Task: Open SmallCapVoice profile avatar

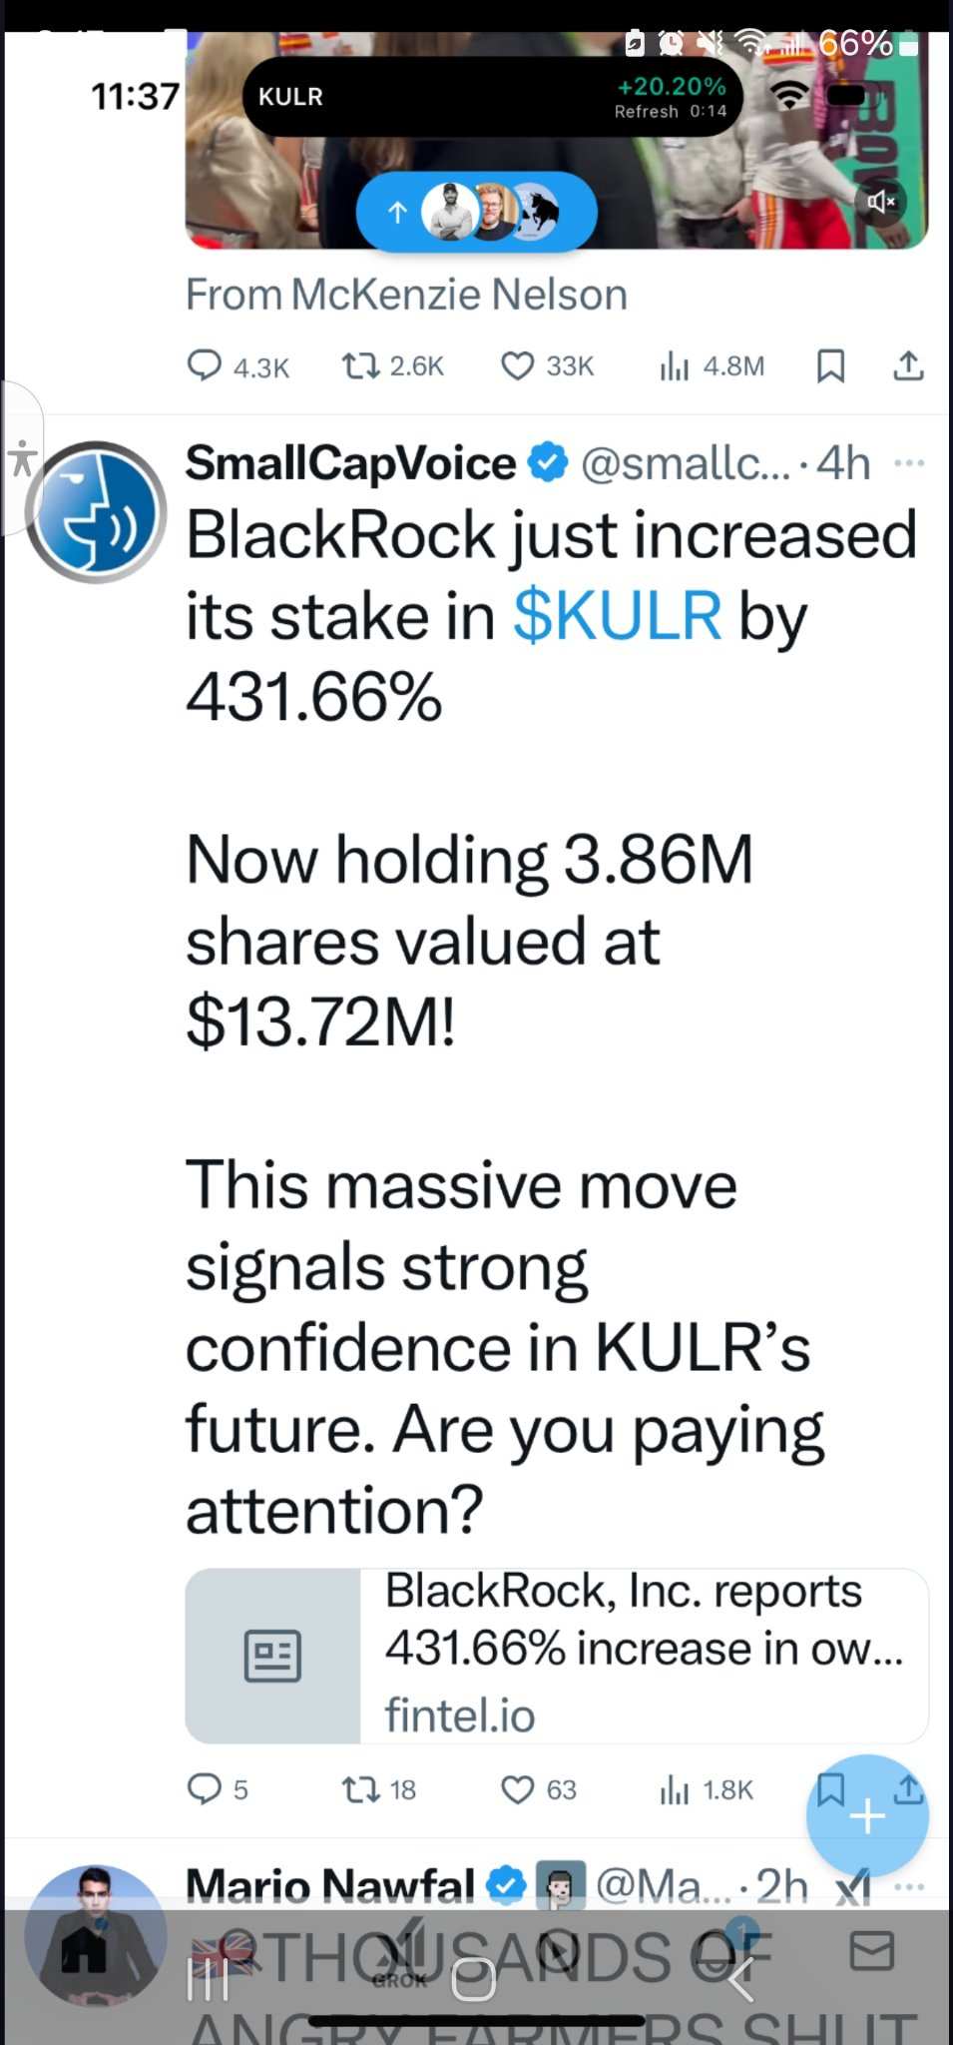Action: tap(96, 511)
